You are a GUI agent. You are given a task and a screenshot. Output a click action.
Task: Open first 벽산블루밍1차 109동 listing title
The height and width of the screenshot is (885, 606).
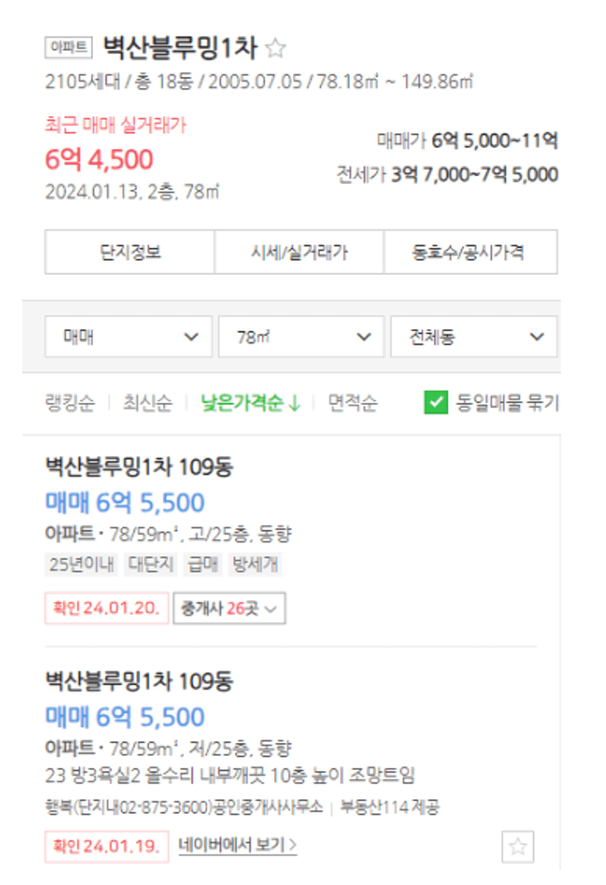point(139,466)
